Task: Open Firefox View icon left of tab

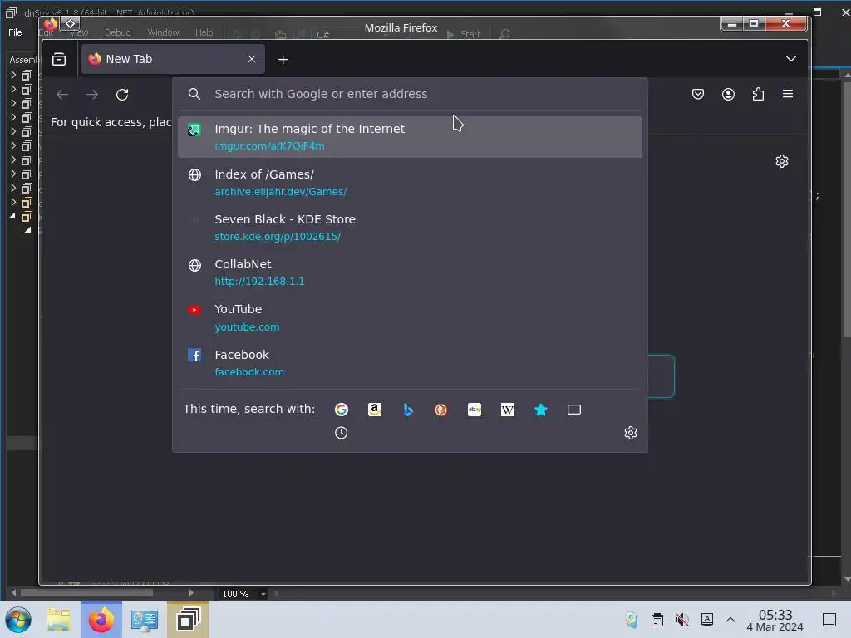Action: (x=59, y=59)
